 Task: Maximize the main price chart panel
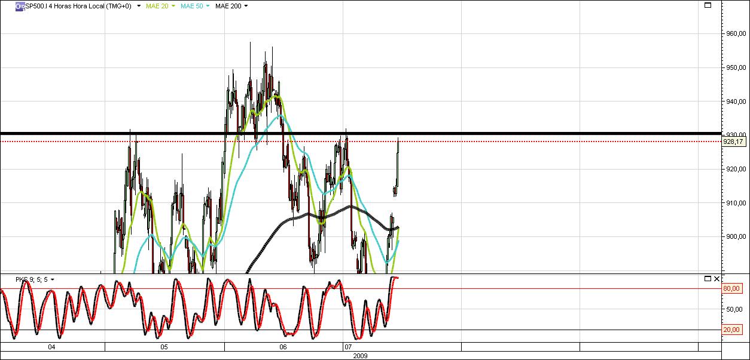pos(708,5)
